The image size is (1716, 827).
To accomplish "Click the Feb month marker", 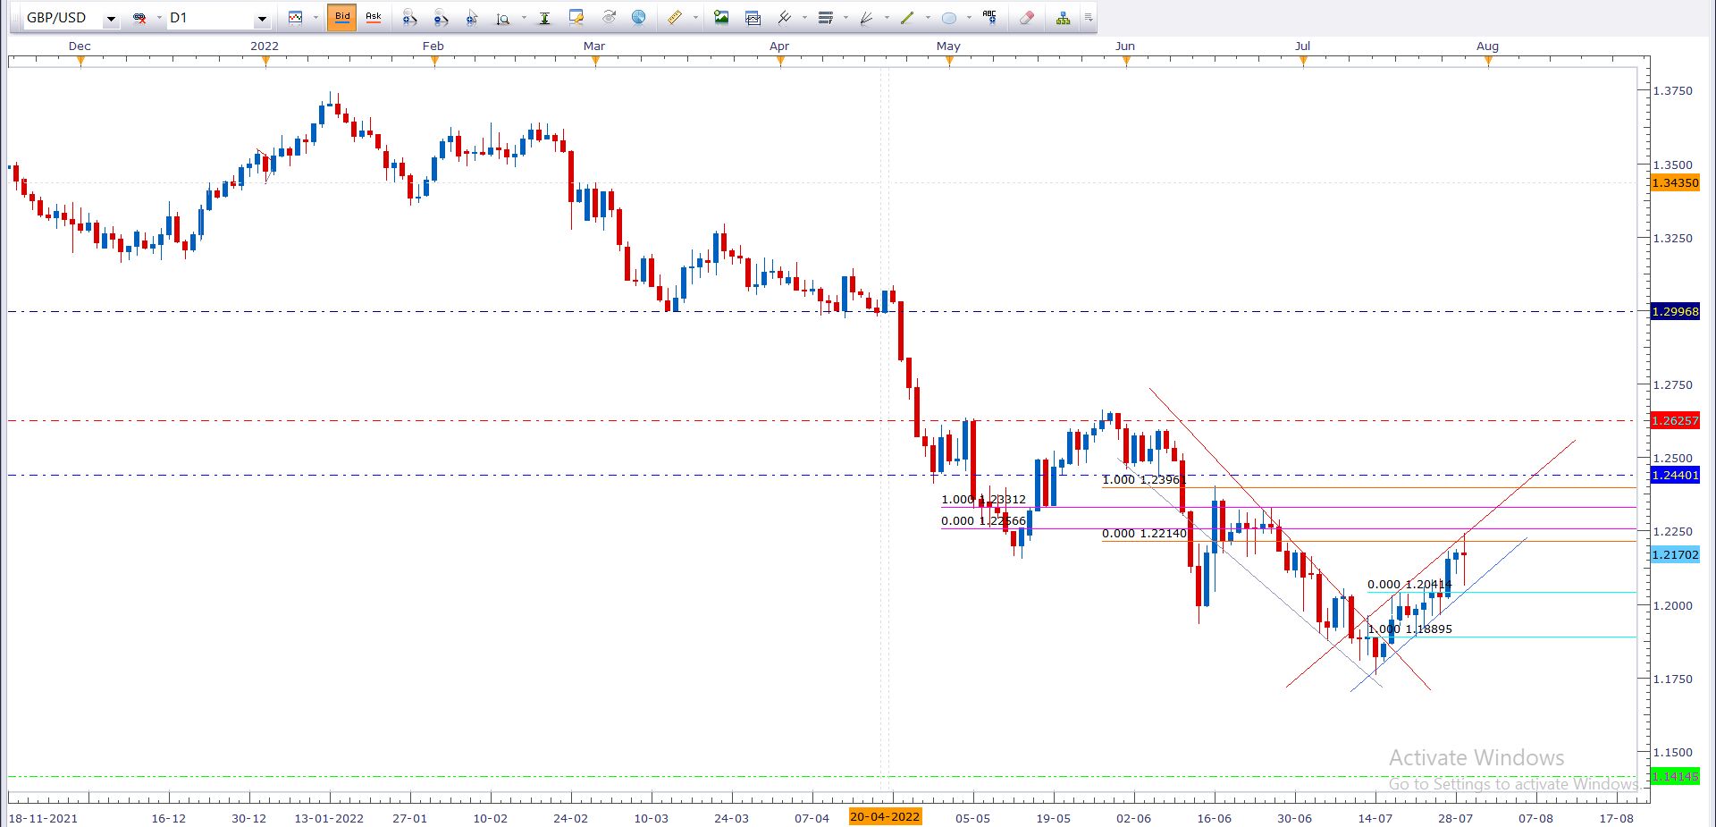I will tap(433, 46).
